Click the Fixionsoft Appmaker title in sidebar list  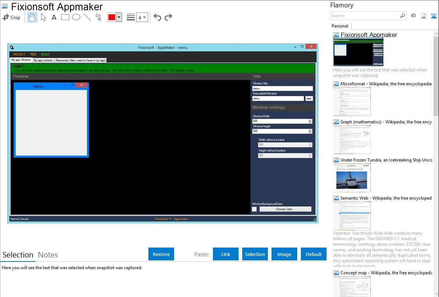[x=369, y=35]
